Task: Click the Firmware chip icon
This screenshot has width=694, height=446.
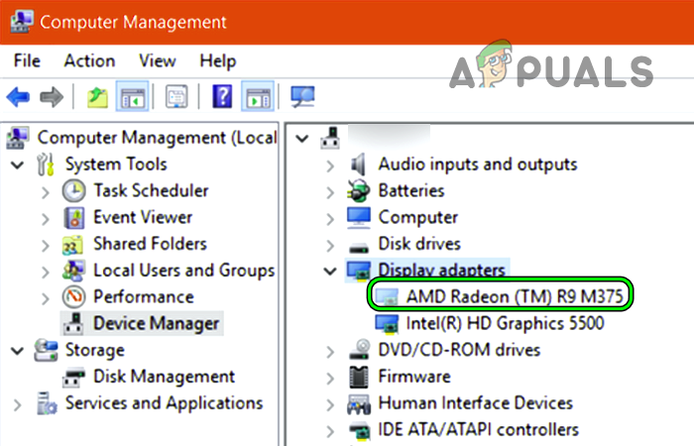Action: (359, 377)
